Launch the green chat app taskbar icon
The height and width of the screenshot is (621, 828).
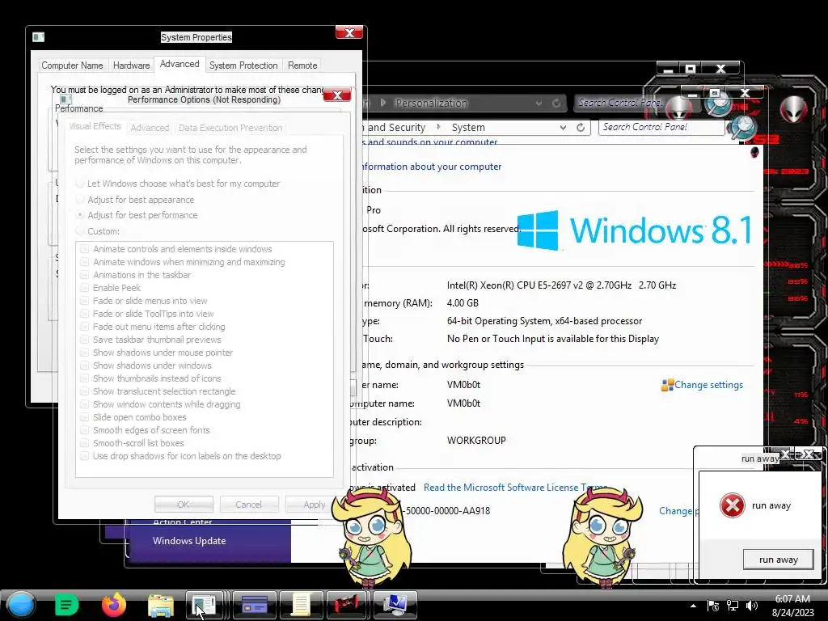coord(66,605)
